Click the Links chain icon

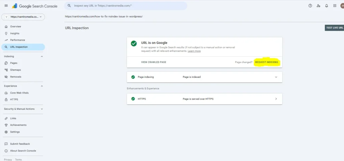click(x=6, y=118)
